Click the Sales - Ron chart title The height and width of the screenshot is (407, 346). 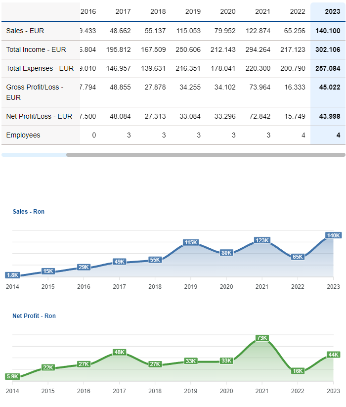[29, 212]
